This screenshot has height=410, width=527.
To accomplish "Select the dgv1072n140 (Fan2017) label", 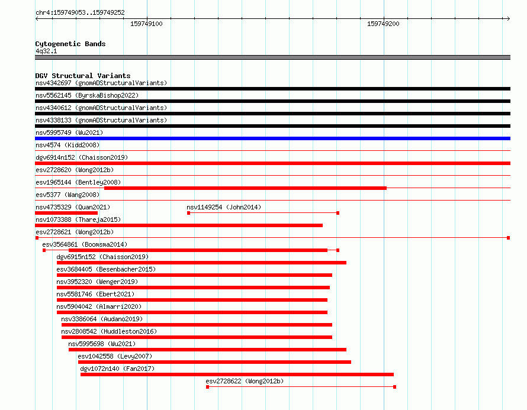I will pyautogui.click(x=117, y=369).
